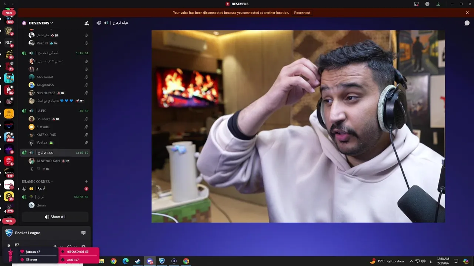The width and height of the screenshot is (474, 266).
Task: Open the Rocket League activity panel
Action: [x=46, y=233]
